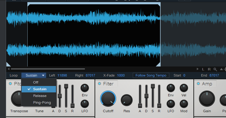
Task: Click the loop right boundary corner handle
Action: [x=158, y=65]
